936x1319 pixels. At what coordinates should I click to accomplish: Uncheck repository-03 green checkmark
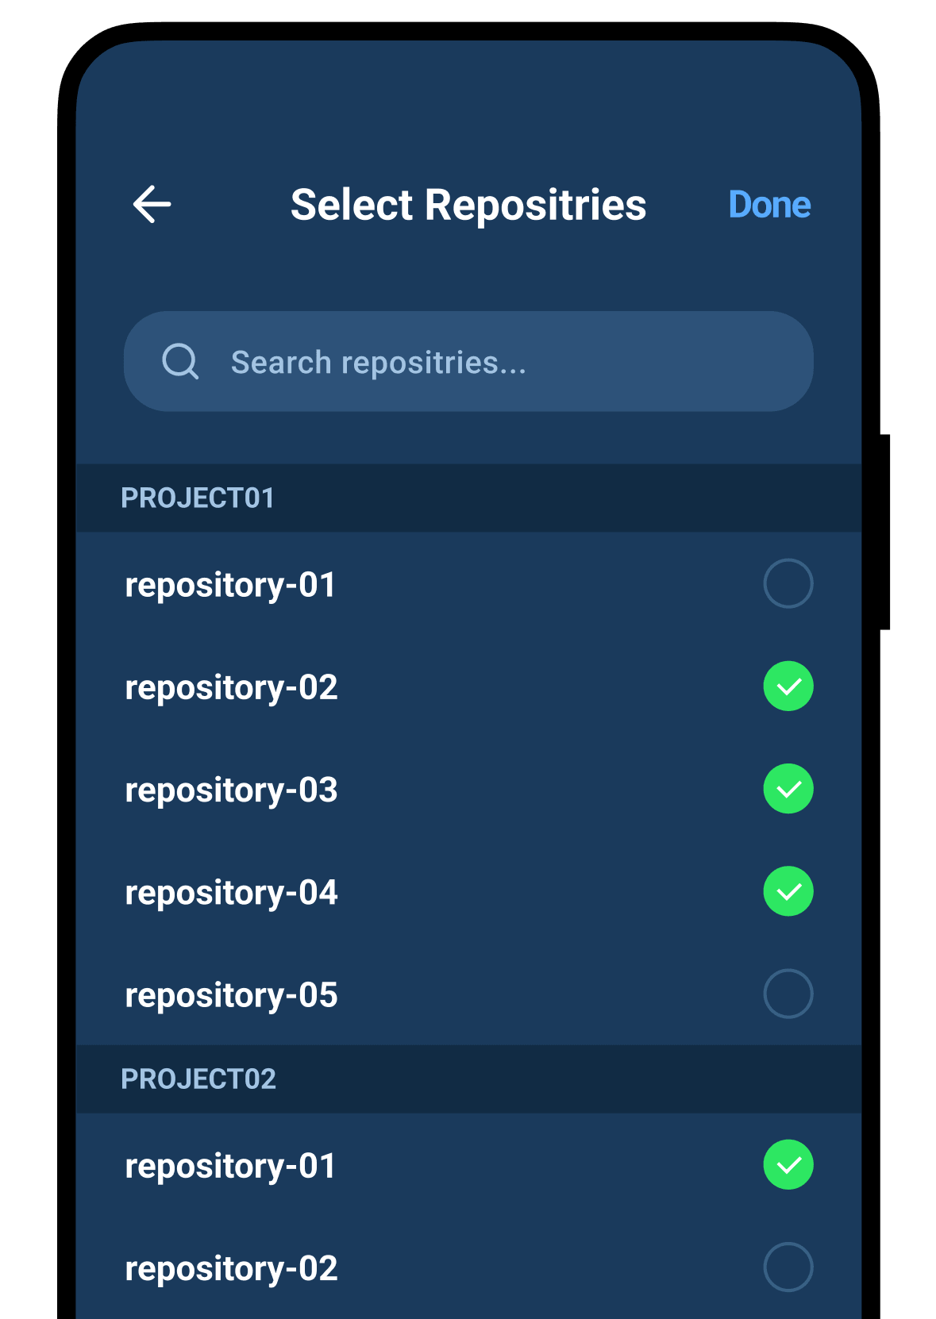(x=788, y=789)
